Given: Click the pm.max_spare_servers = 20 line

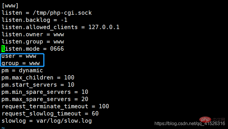Looking at the screenshot, I should [45, 99].
